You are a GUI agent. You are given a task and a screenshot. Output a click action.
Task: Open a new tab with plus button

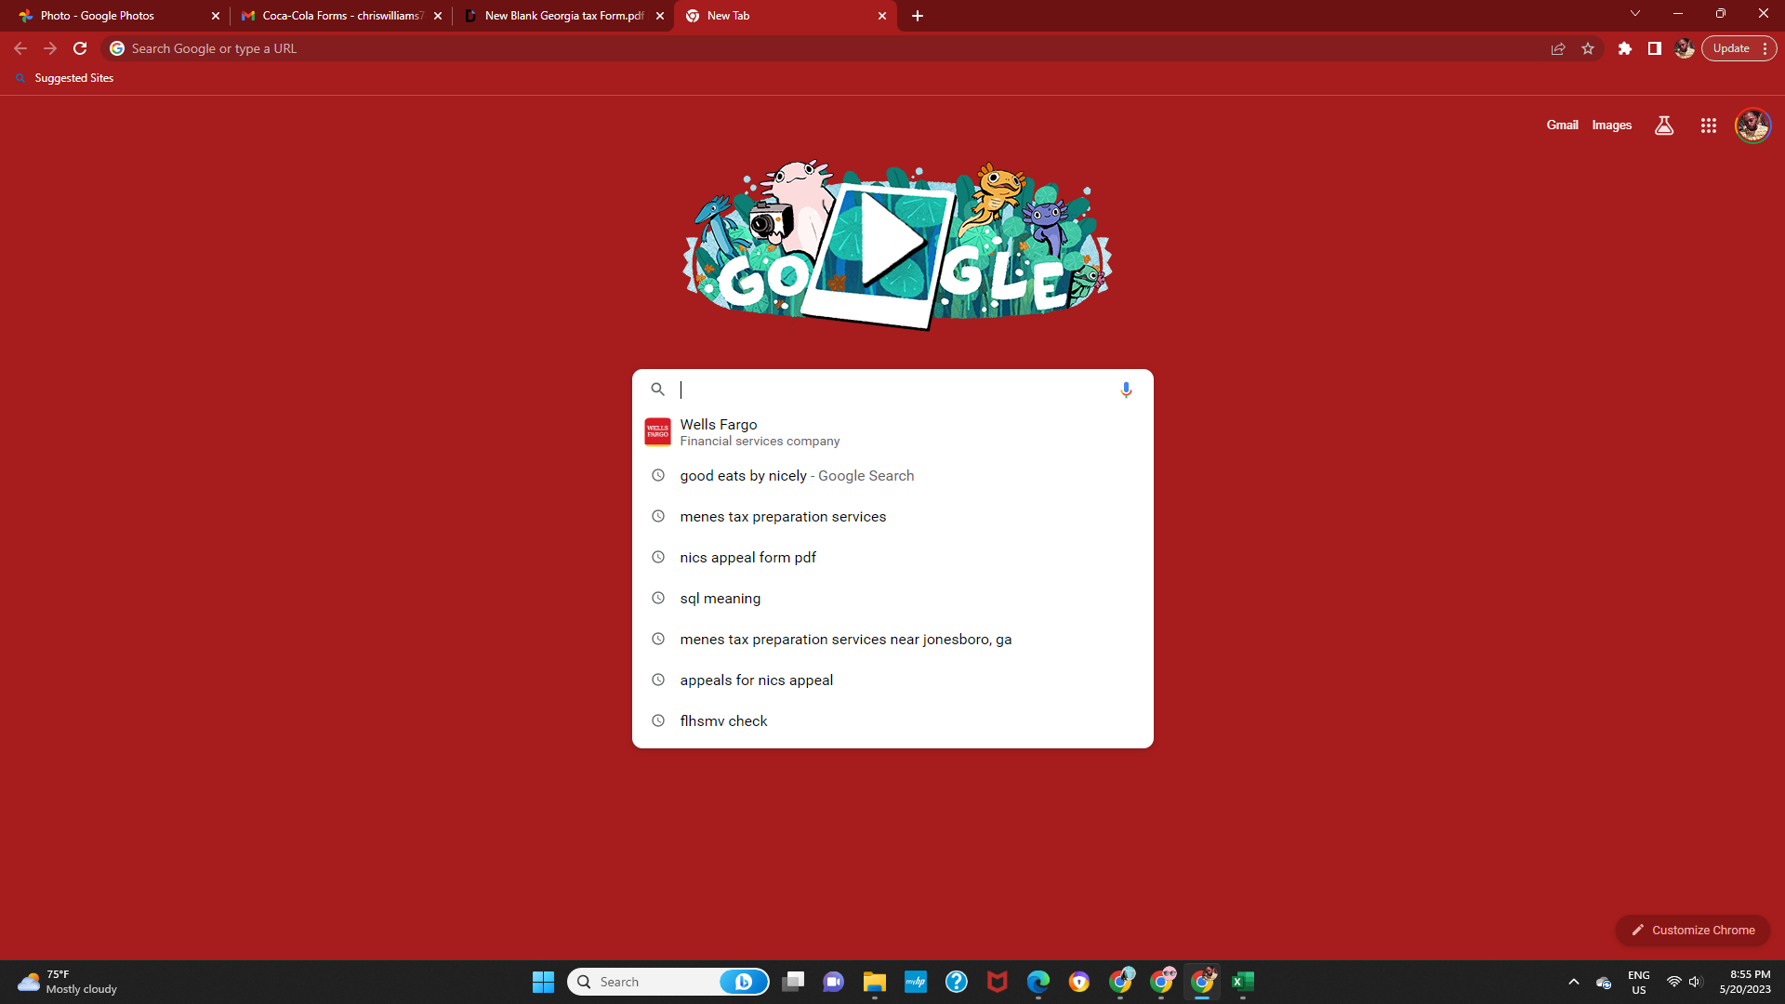tap(918, 16)
